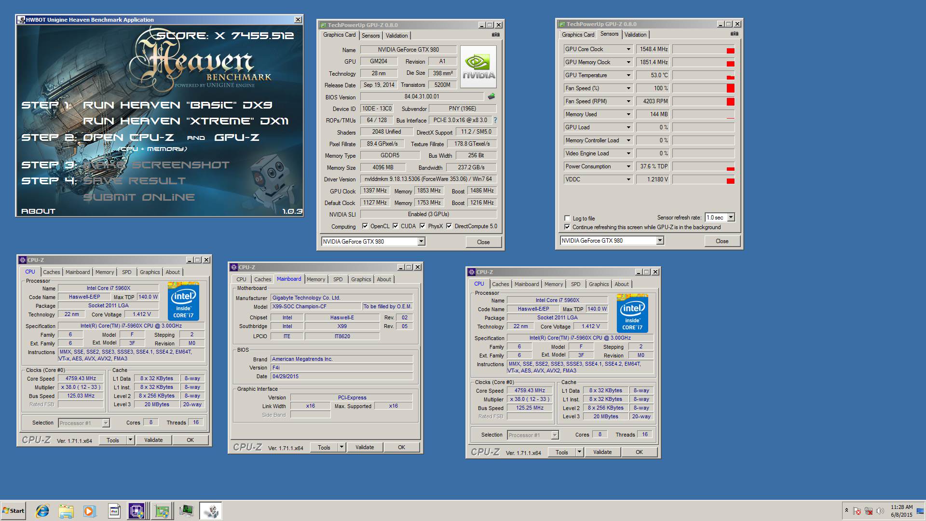Open Tools dropdown arrow in left CPU-Z window

pos(130,440)
